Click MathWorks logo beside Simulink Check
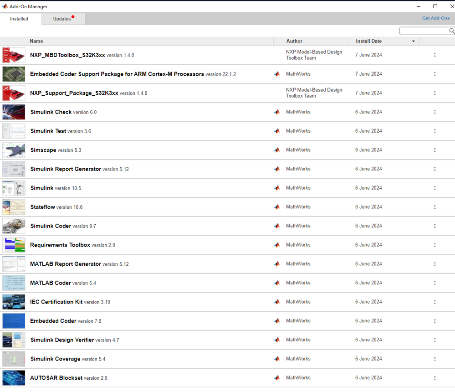 (277, 112)
